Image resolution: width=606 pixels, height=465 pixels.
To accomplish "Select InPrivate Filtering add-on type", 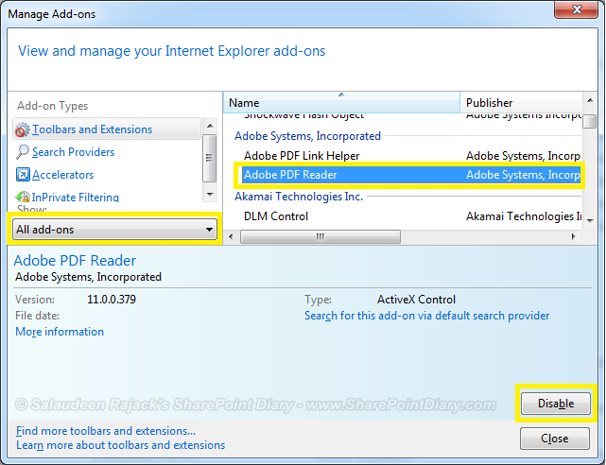I will click(75, 198).
